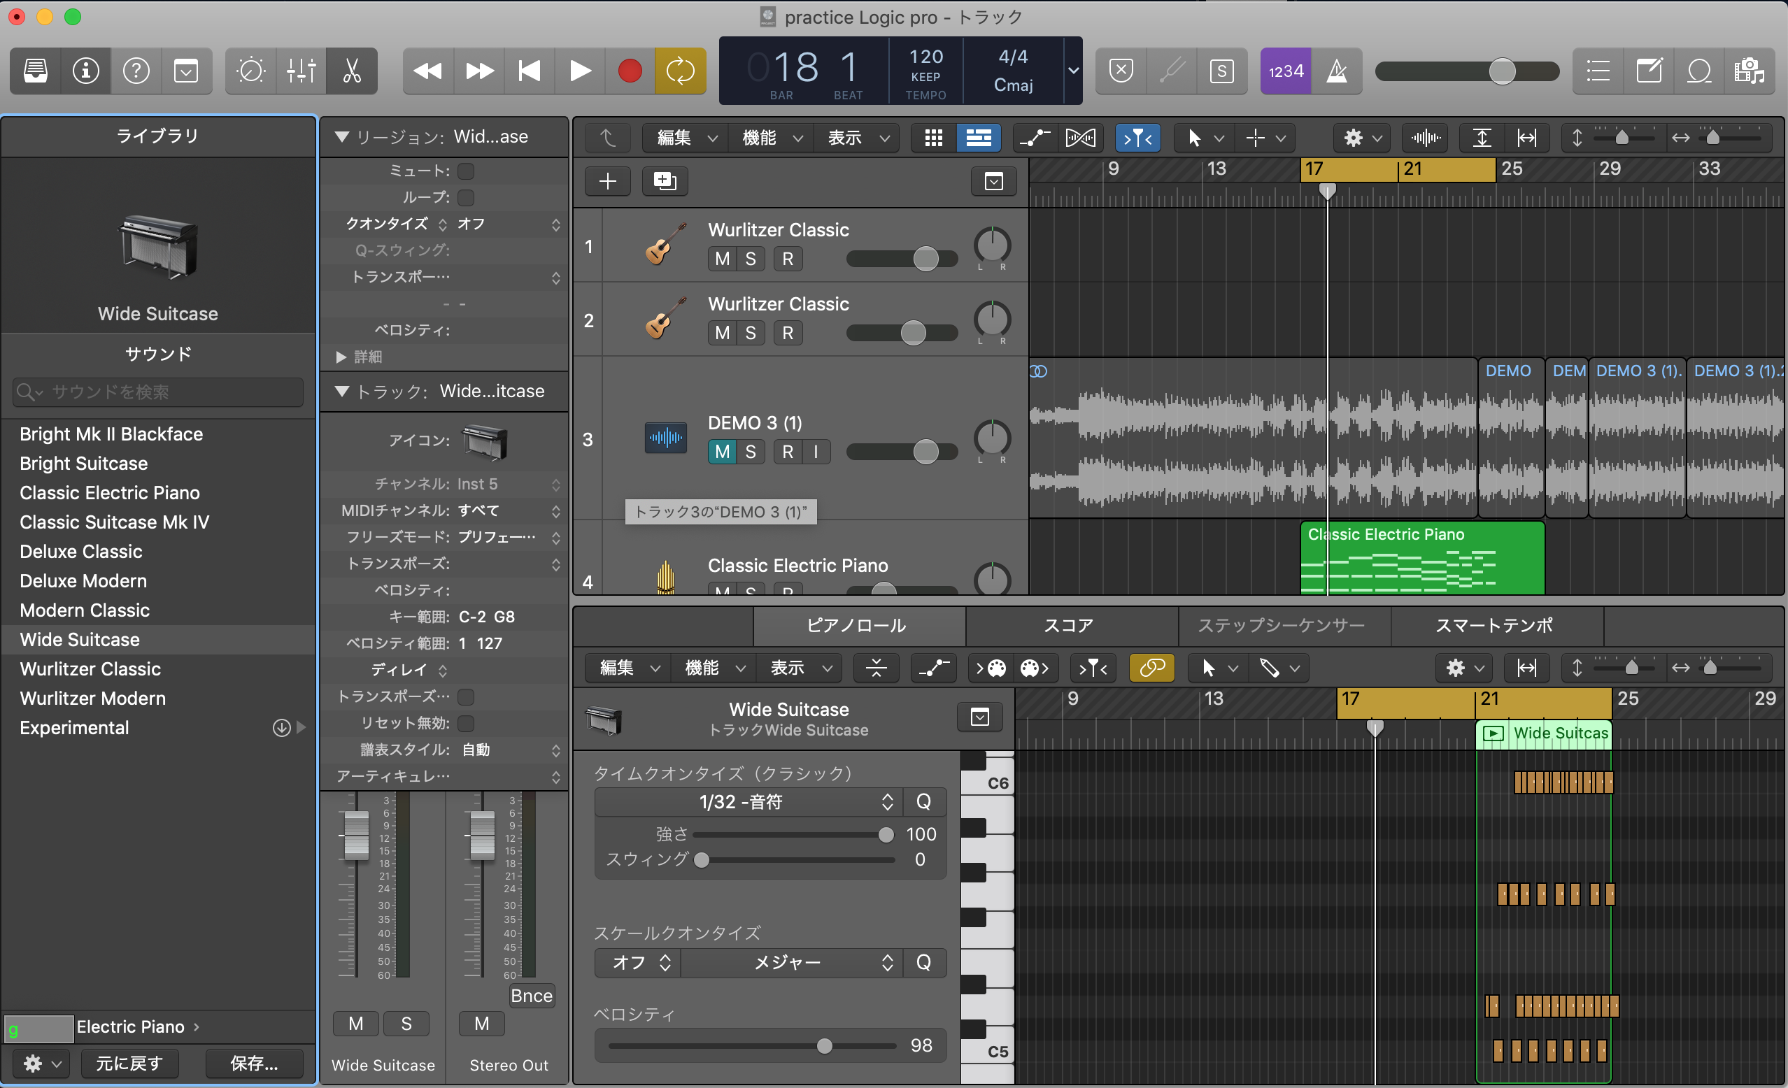Open Quick Help question mark button
The height and width of the screenshot is (1088, 1788).
[x=136, y=71]
